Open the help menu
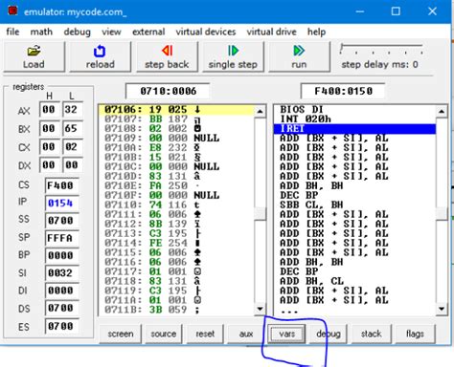Viewport: 454px width, 367px height. point(316,32)
